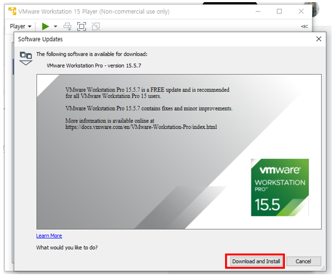Click 'What would you like to do?' text
The image size is (336, 278).
tap(67, 248)
